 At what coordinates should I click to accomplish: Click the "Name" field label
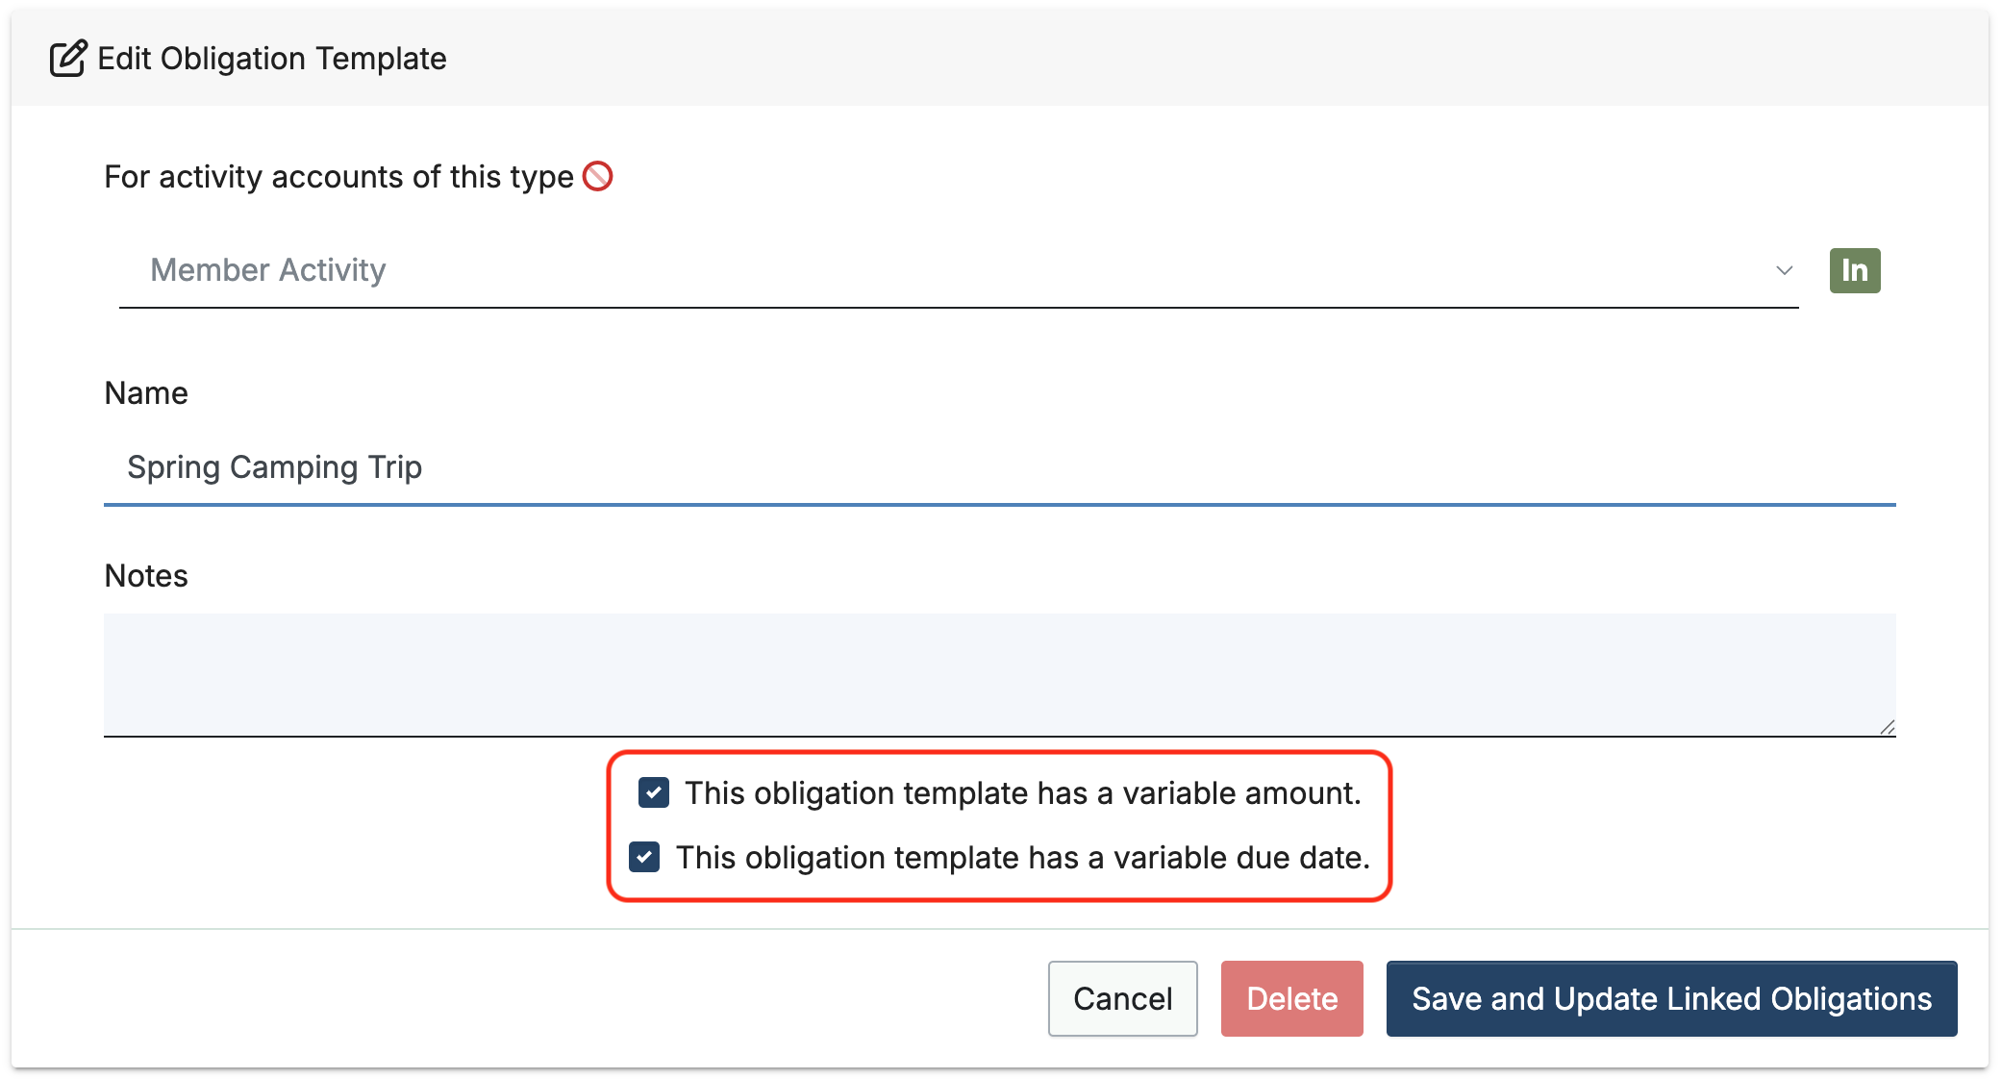[146, 392]
